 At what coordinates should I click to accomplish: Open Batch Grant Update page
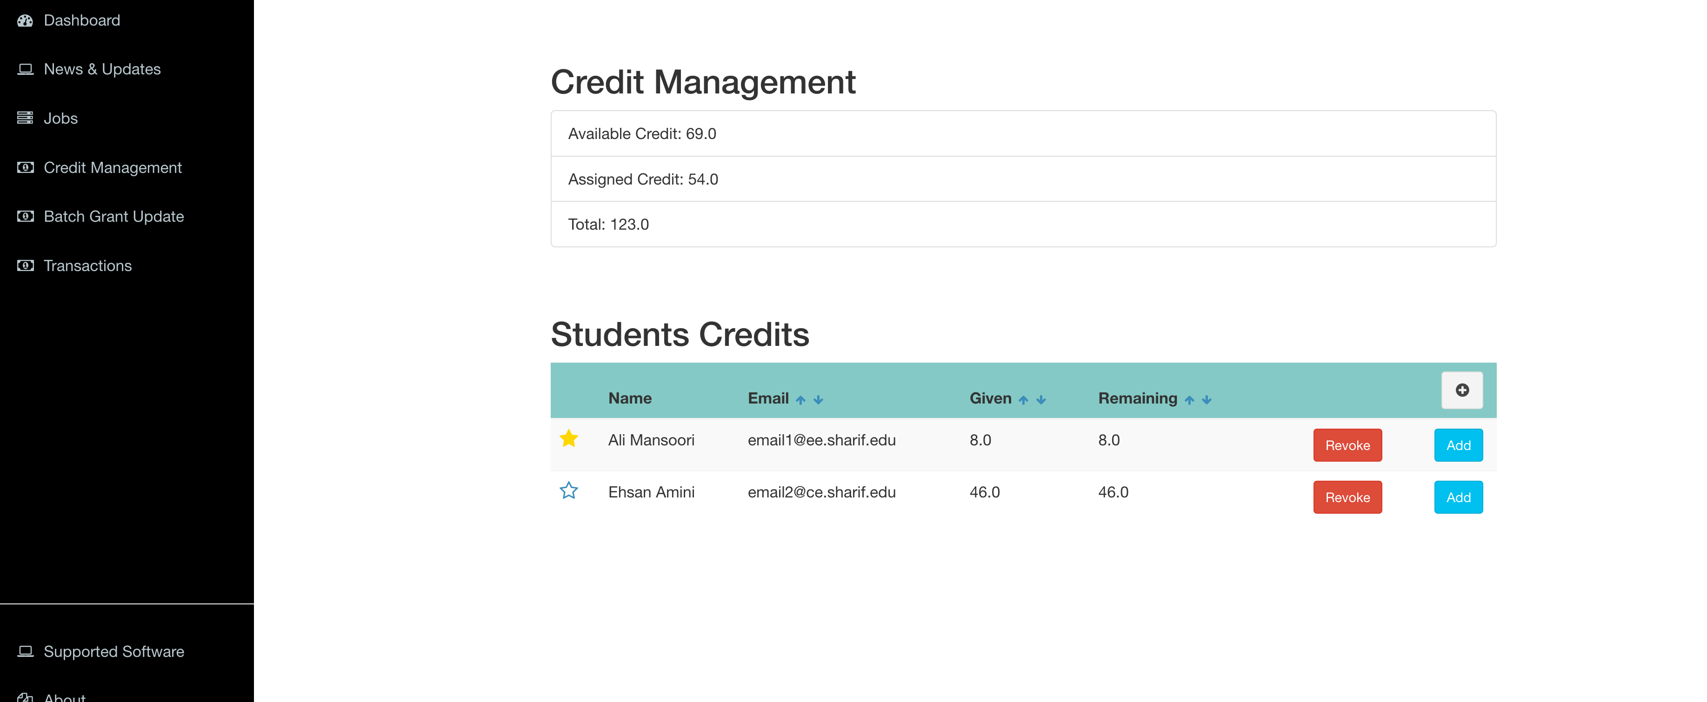114,217
